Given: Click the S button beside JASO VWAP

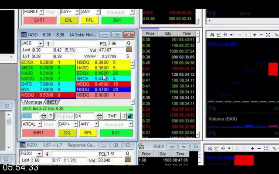Looking at the screenshot, I should click(128, 56).
